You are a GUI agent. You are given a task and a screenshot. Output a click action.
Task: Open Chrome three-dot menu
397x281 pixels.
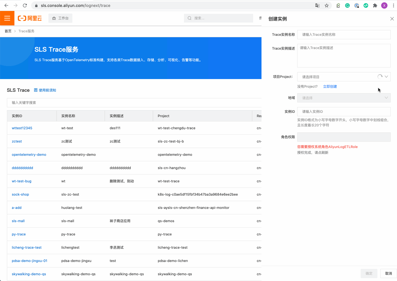[393, 5]
